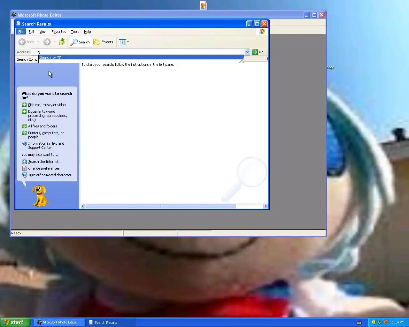Click the green arrow beside Pictures, music, or video

pos(24,105)
